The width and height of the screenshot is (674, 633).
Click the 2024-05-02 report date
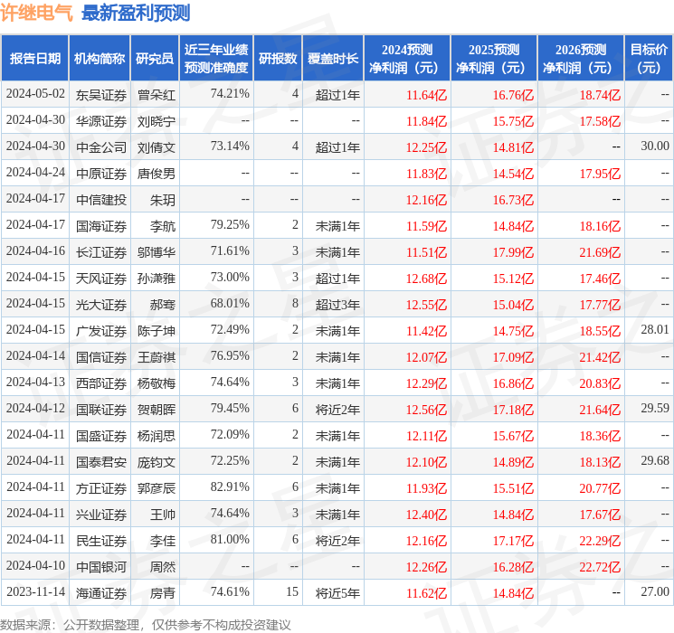(35, 94)
